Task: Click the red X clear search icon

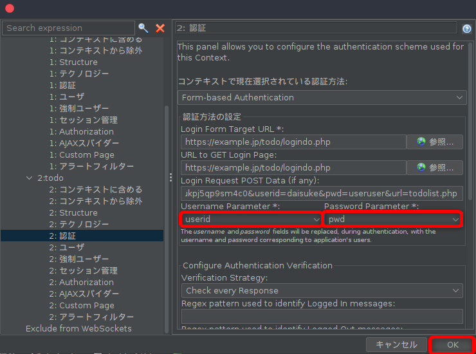Action: [x=160, y=28]
